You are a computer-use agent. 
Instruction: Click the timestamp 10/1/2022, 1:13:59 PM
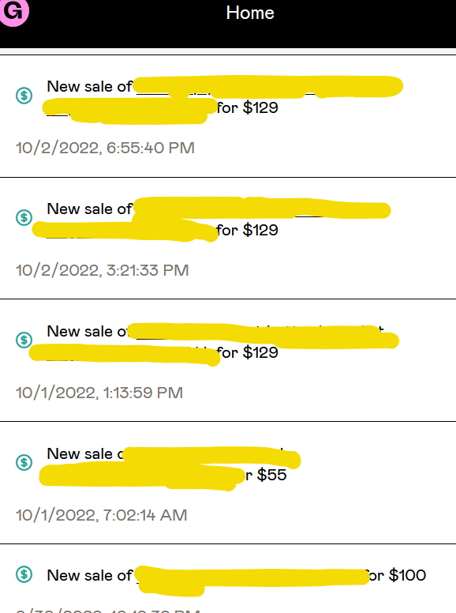click(99, 393)
